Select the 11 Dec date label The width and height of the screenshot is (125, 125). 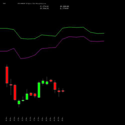(x=18, y=119)
